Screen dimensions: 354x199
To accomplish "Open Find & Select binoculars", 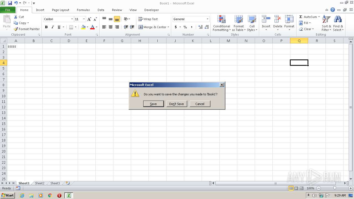I will pos(338,23).
